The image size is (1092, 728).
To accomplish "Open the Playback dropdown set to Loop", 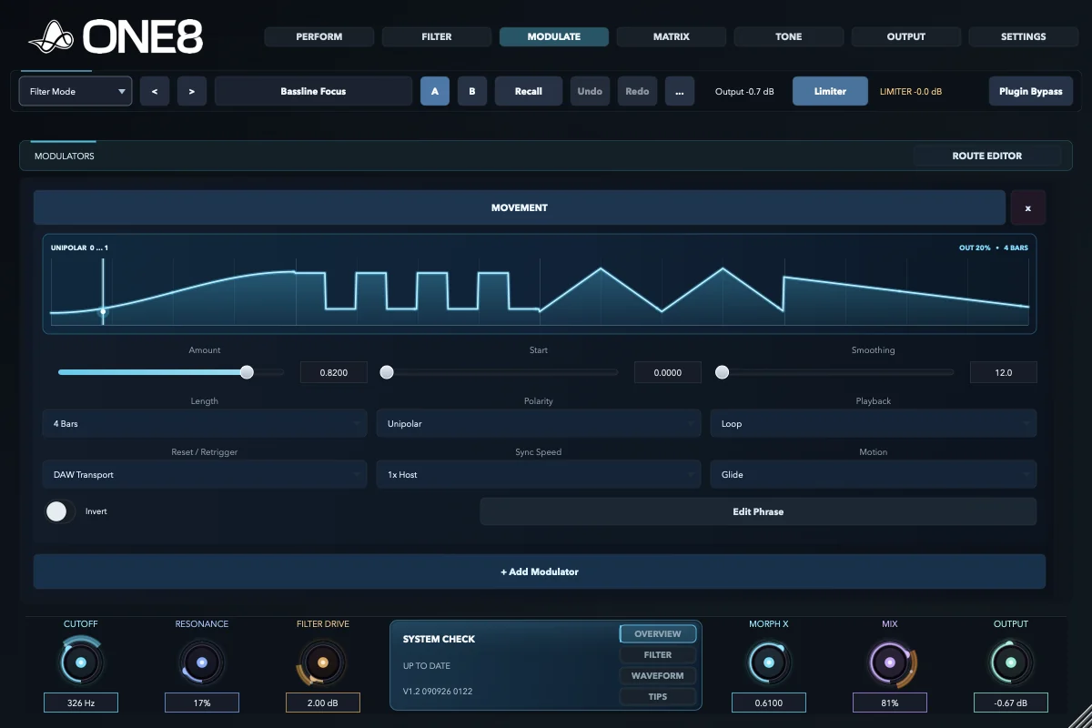I will [x=874, y=424].
